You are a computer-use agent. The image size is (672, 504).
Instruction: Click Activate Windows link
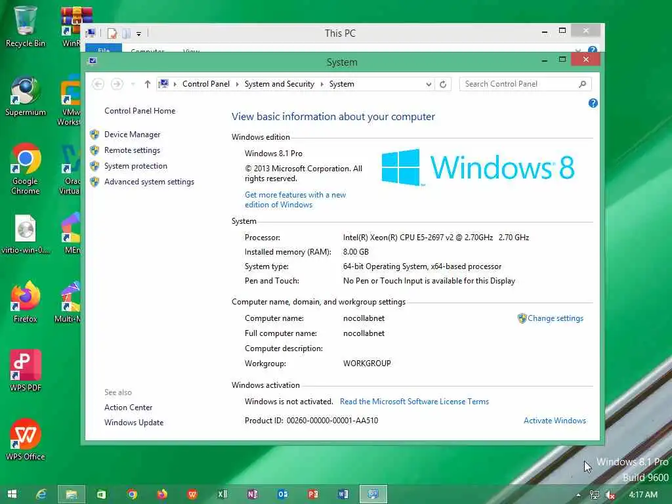555,421
